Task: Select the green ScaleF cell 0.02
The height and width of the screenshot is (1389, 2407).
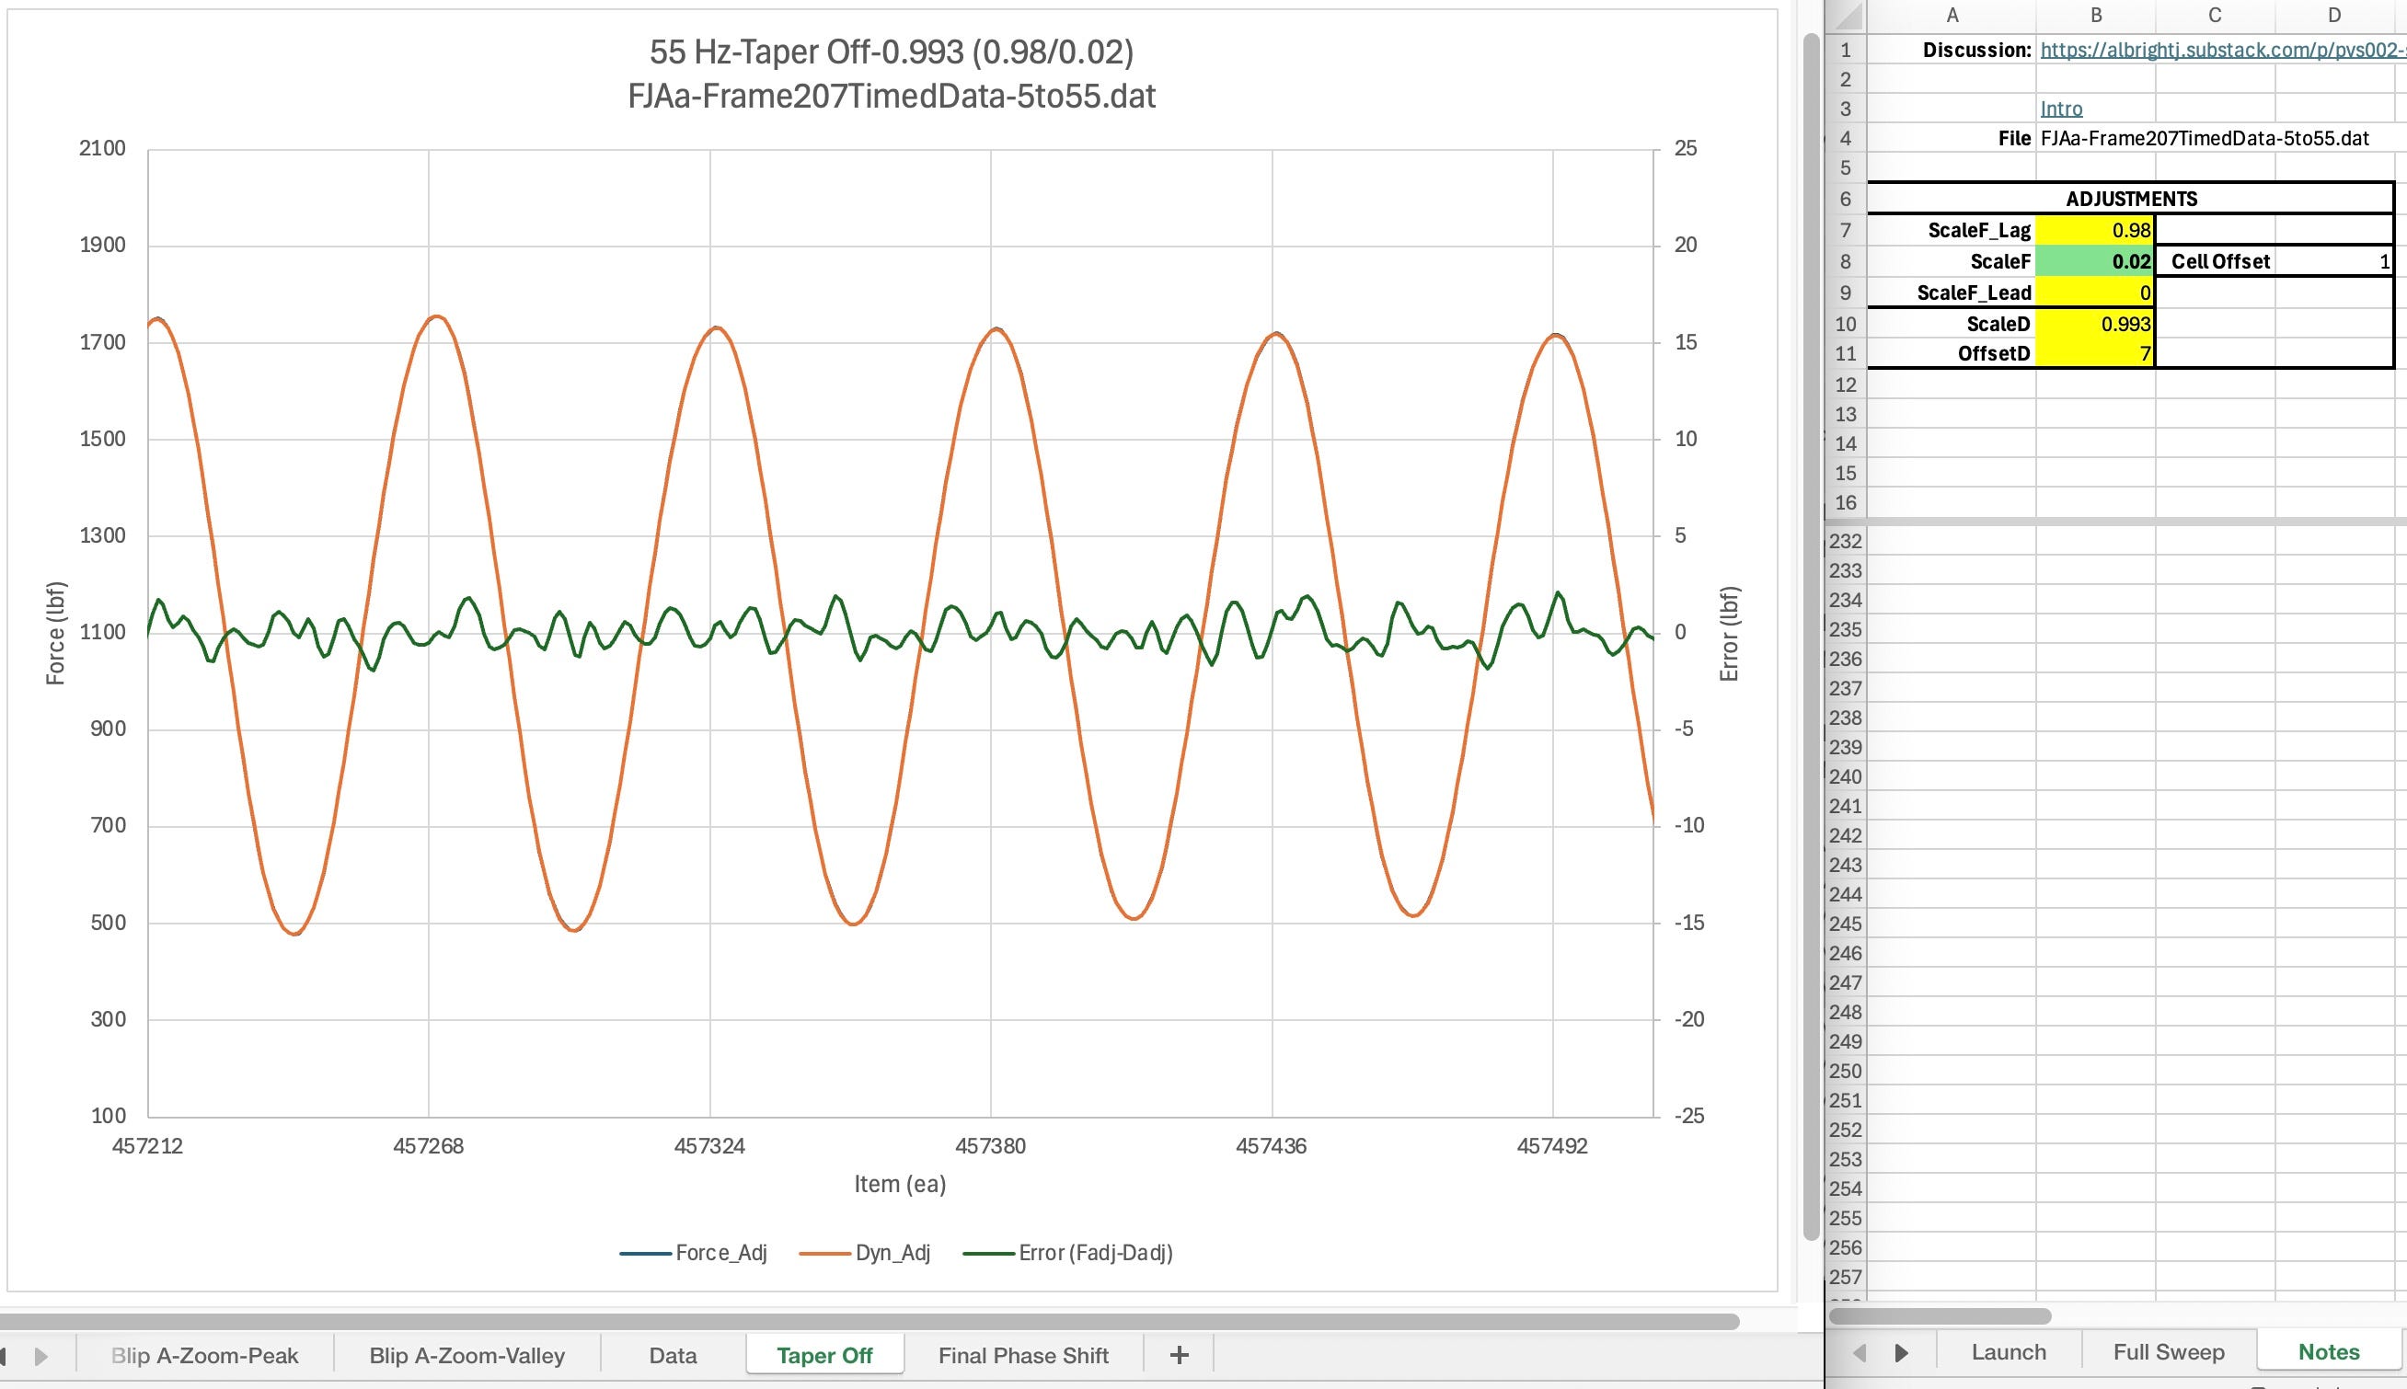Action: (x=2095, y=261)
